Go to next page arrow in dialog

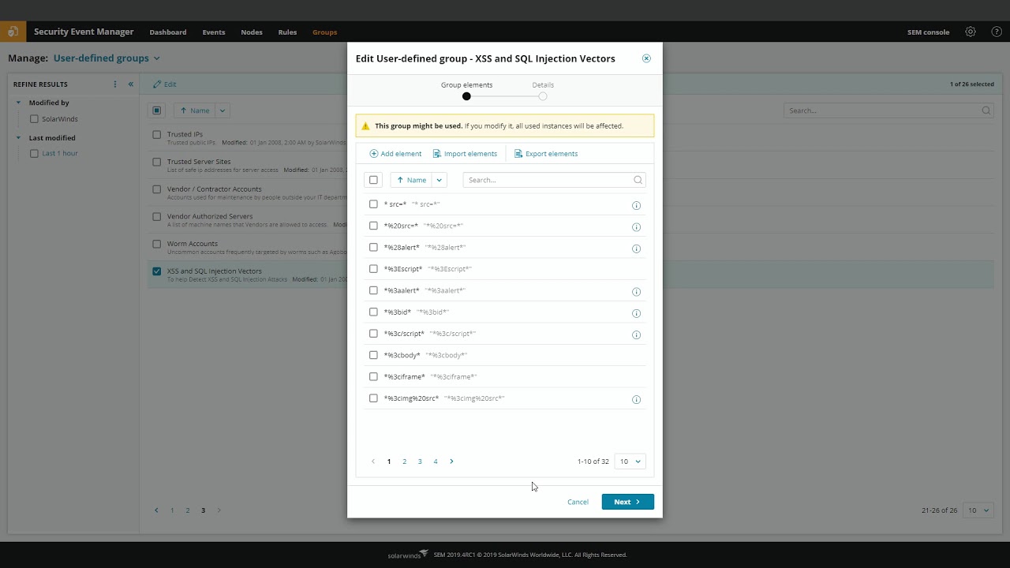[451, 461]
